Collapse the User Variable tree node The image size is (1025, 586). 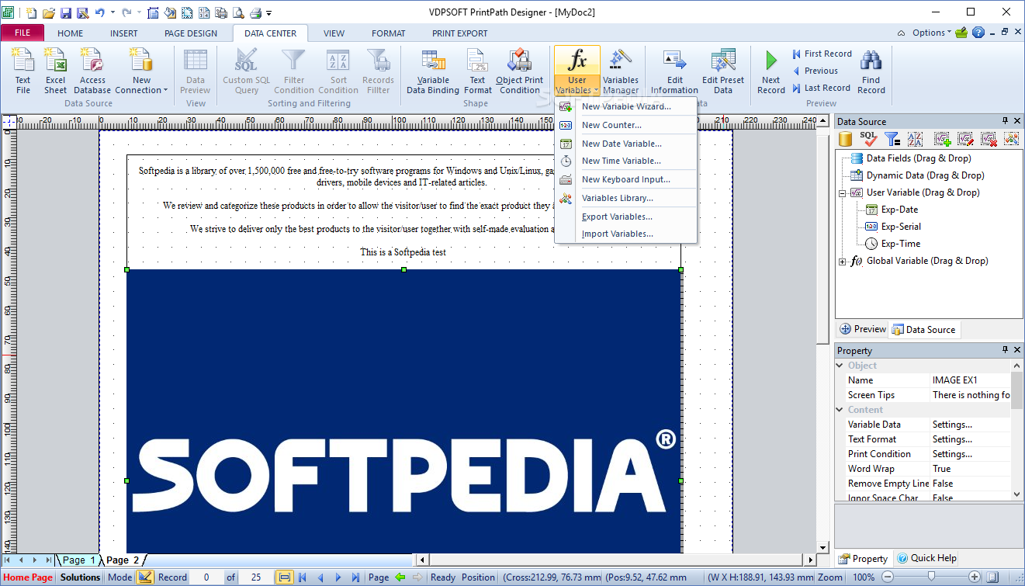[x=843, y=192]
